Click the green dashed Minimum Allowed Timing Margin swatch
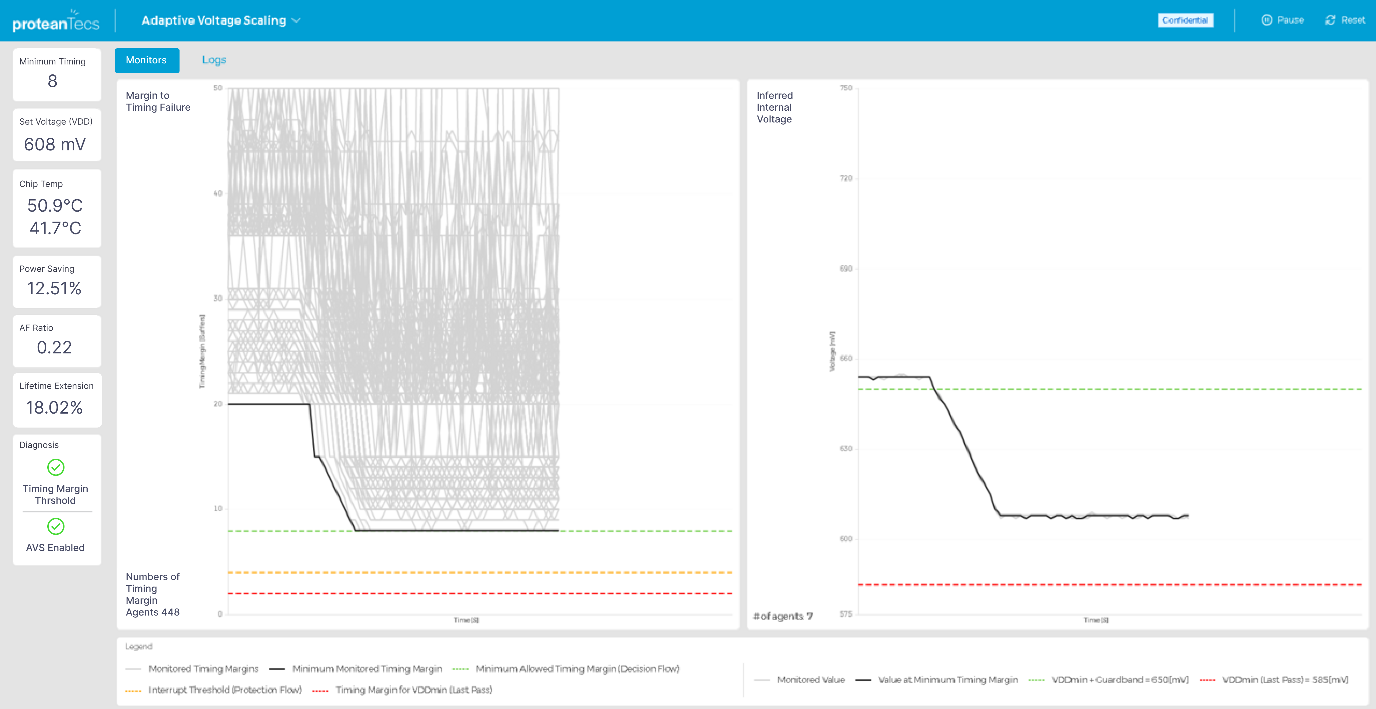 tap(460, 669)
